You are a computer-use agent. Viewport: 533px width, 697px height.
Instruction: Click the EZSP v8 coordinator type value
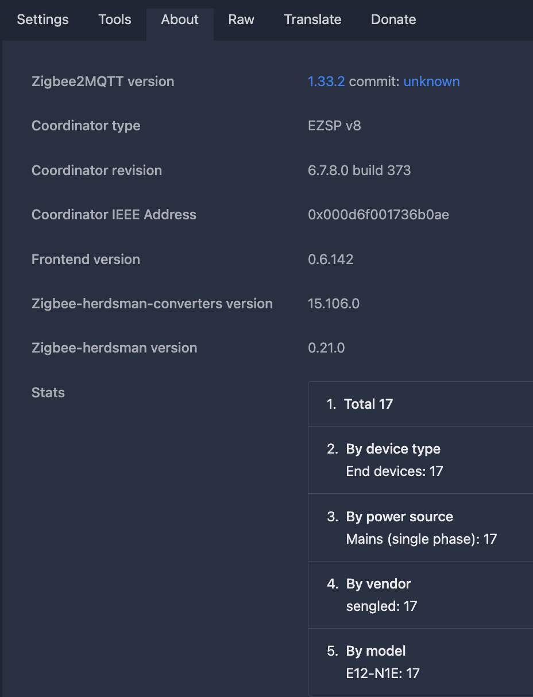tap(334, 126)
